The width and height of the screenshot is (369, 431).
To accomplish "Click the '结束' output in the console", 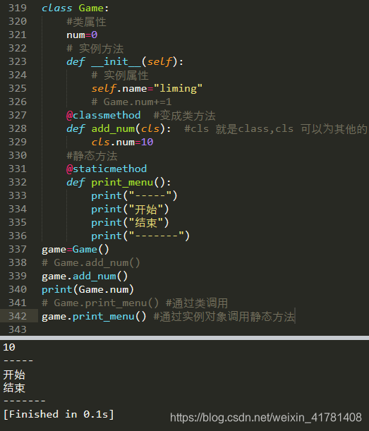I will pyautogui.click(x=14, y=388).
